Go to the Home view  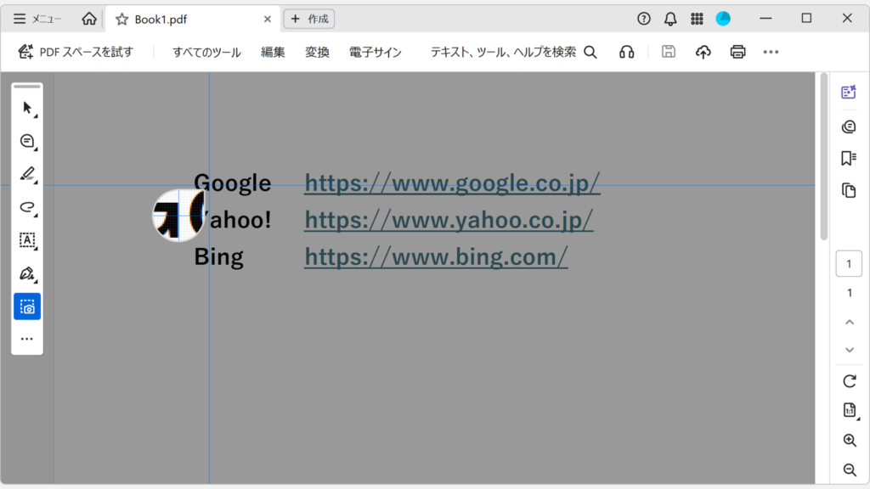click(88, 19)
